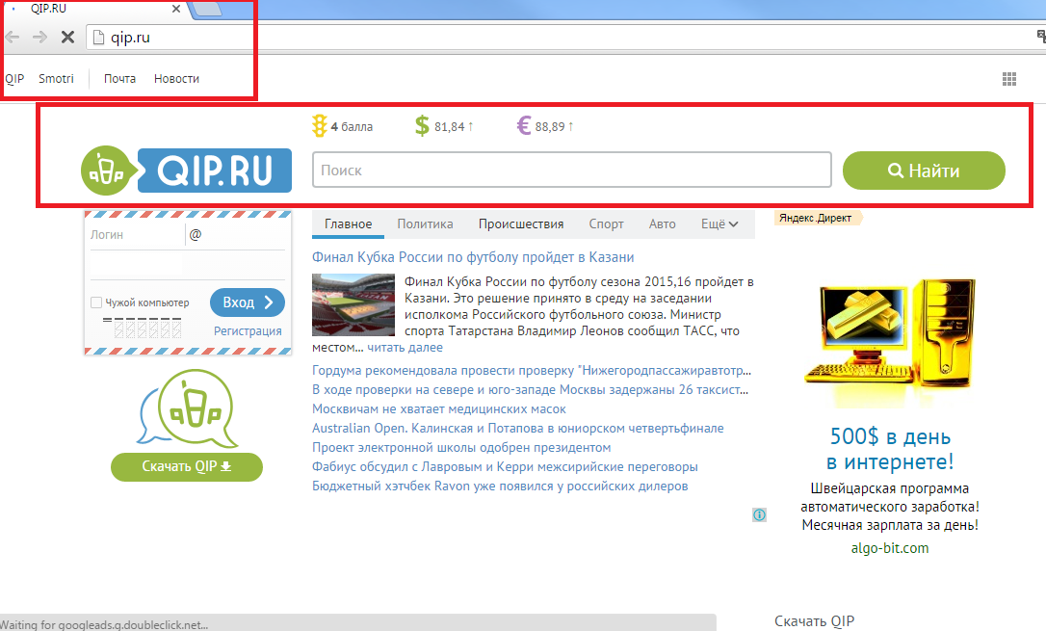Click the читать далее link
This screenshot has width=1046, height=631.
pos(405,348)
